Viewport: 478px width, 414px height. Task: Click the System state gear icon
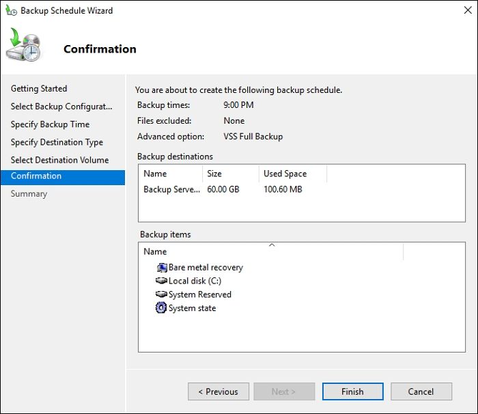(x=161, y=308)
